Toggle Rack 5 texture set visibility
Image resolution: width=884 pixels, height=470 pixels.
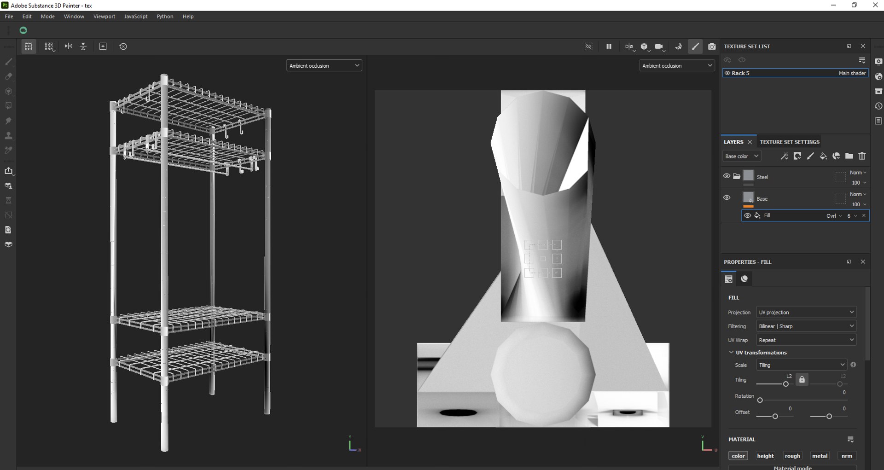coord(727,73)
